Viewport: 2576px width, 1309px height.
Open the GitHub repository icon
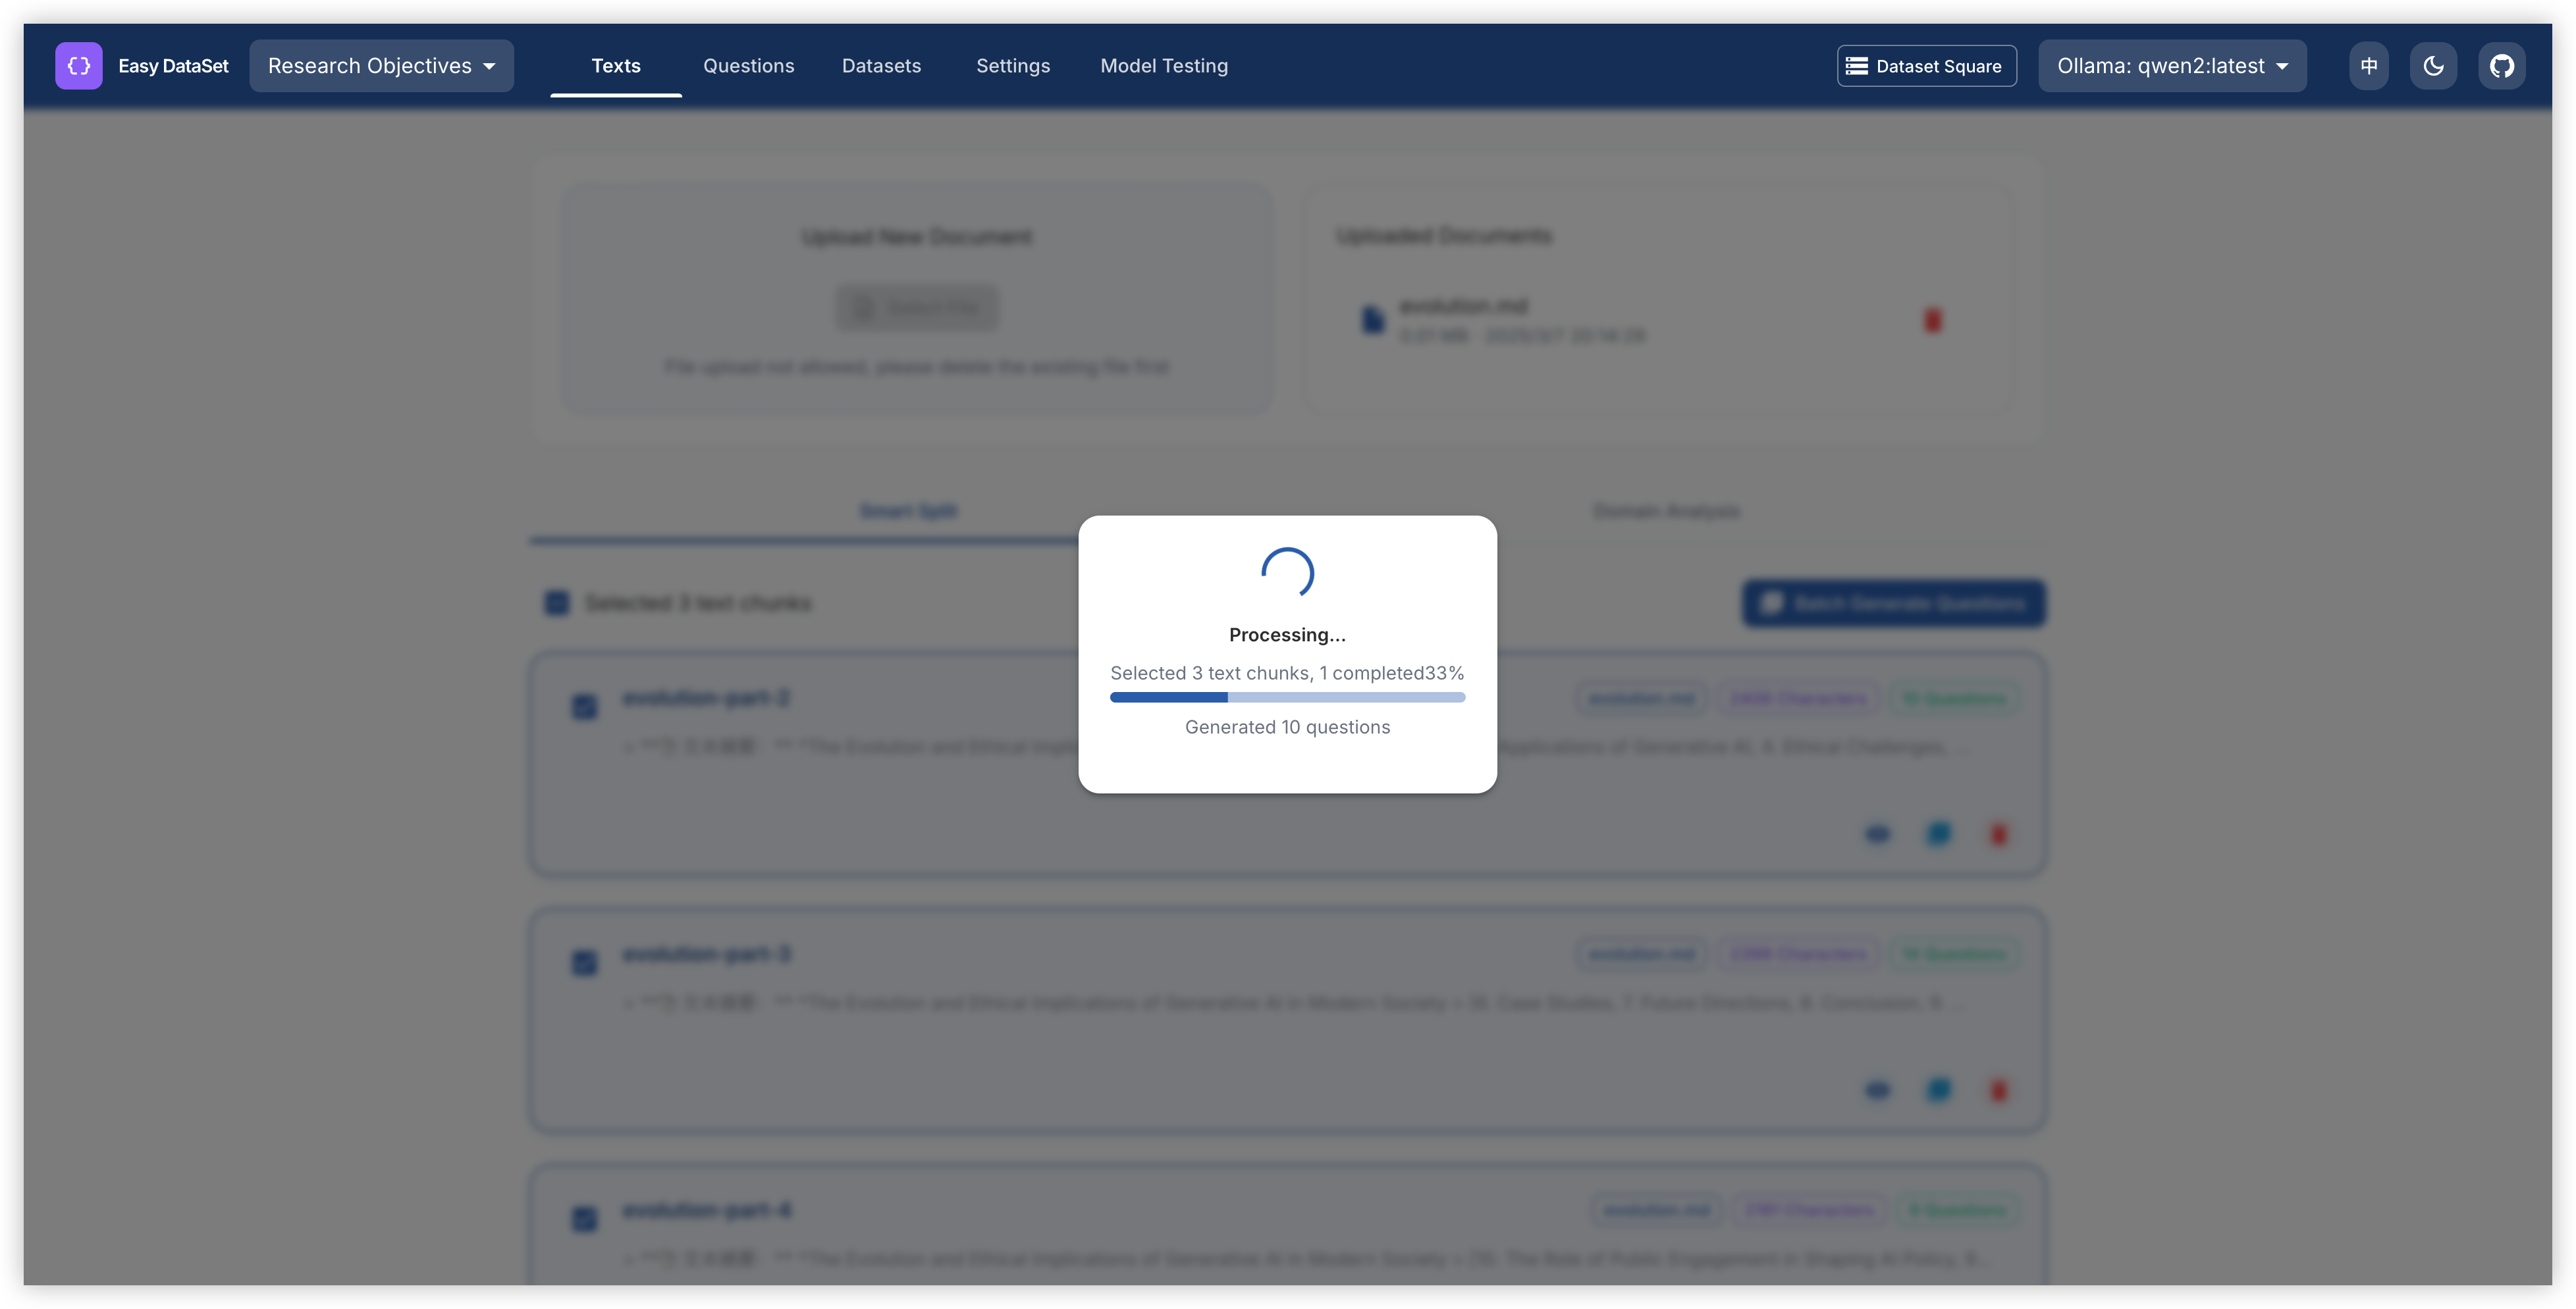point(2501,66)
